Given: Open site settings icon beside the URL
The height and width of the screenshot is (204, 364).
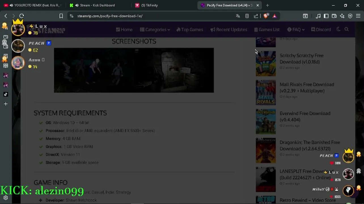Looking at the screenshot, I should (71, 16).
